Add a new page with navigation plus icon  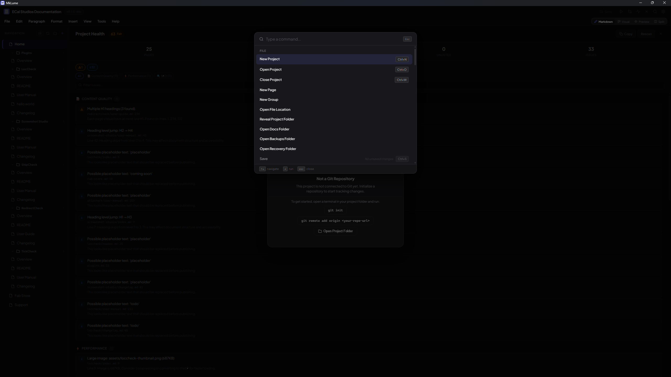click(x=62, y=33)
